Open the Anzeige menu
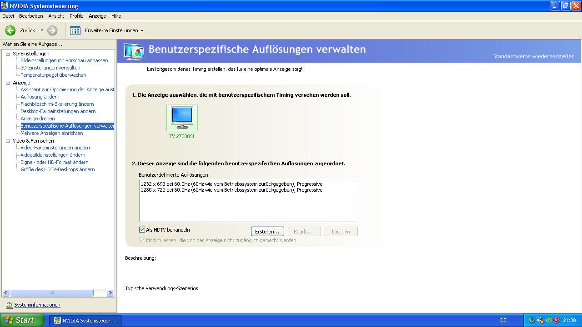 coord(97,16)
